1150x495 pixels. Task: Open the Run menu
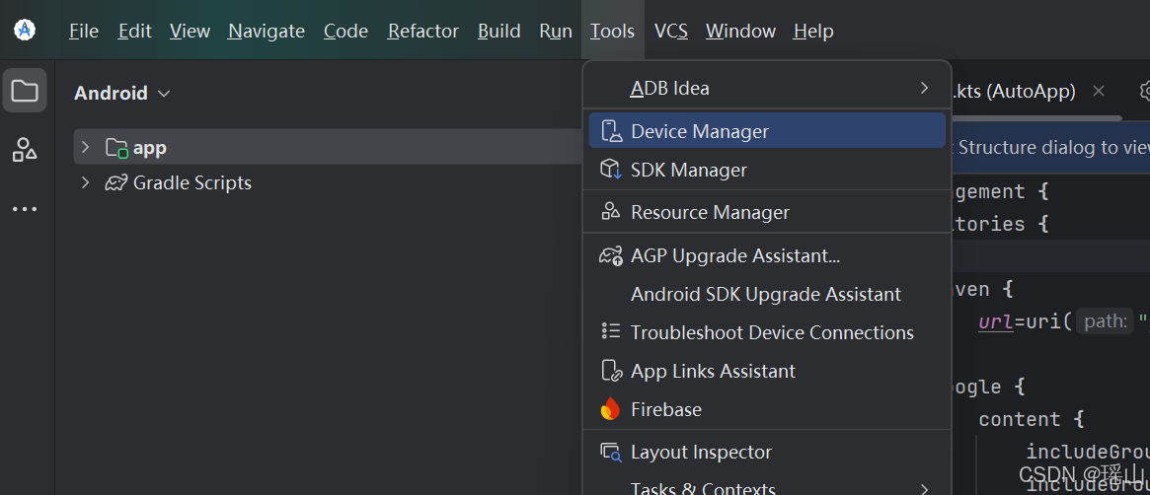tap(555, 31)
